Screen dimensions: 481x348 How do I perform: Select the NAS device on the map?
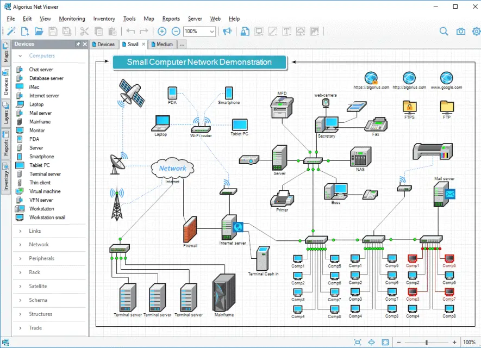(360, 157)
